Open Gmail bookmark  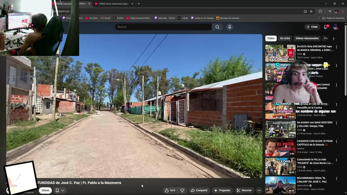tap(105, 18)
